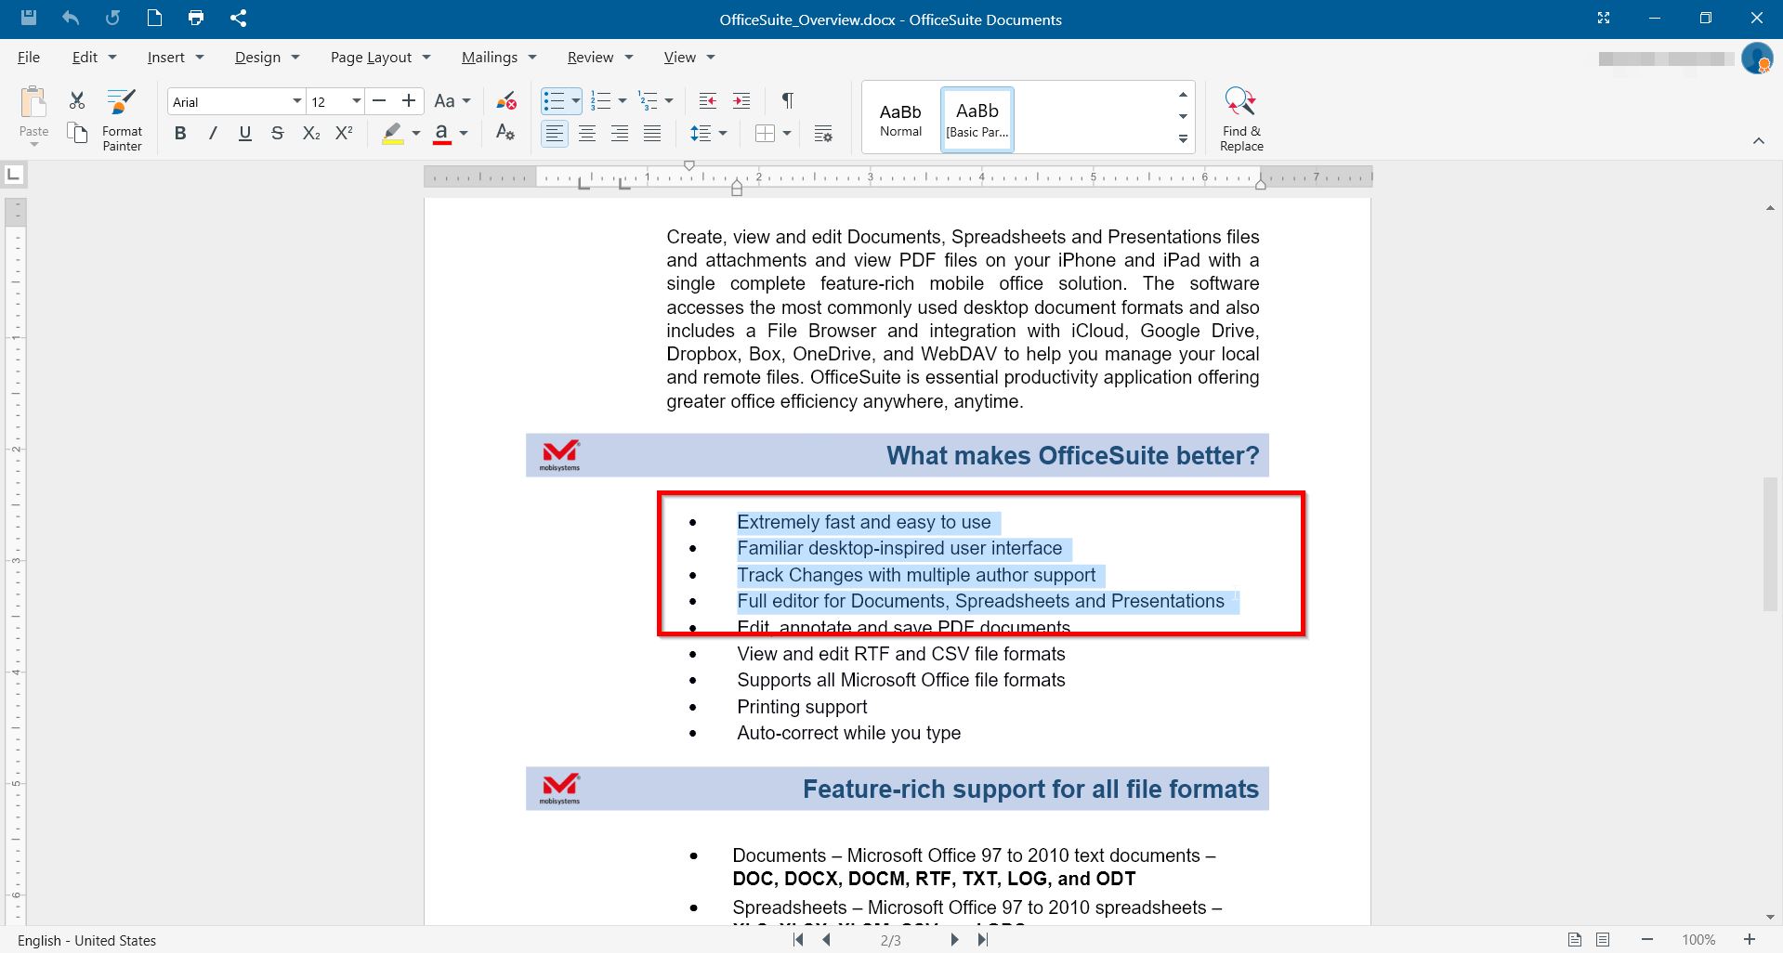Open the line spacing dropdown
The image size is (1783, 953).
click(x=708, y=134)
